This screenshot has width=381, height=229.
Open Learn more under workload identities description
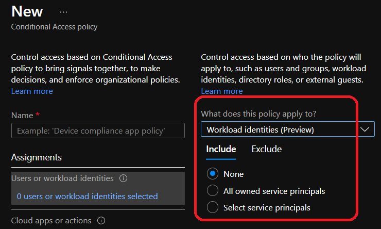[x=222, y=91]
